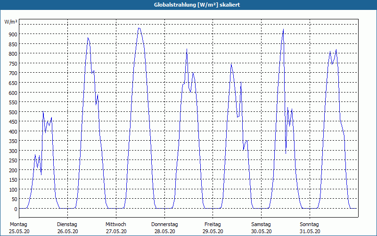Click the Sonntag day label
377x236 pixels.
(309, 225)
